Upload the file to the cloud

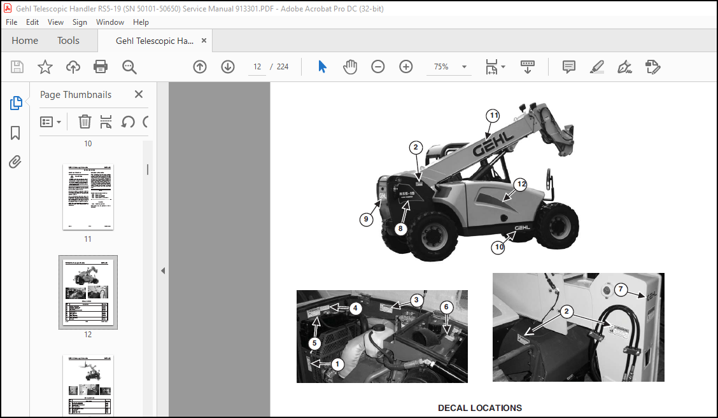coord(73,67)
